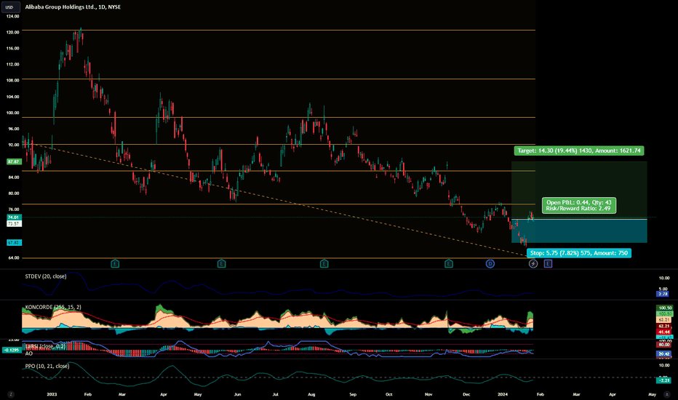Click the teal 67.82 stop price tag
Viewport: 678px width, 400px height.
click(13, 243)
